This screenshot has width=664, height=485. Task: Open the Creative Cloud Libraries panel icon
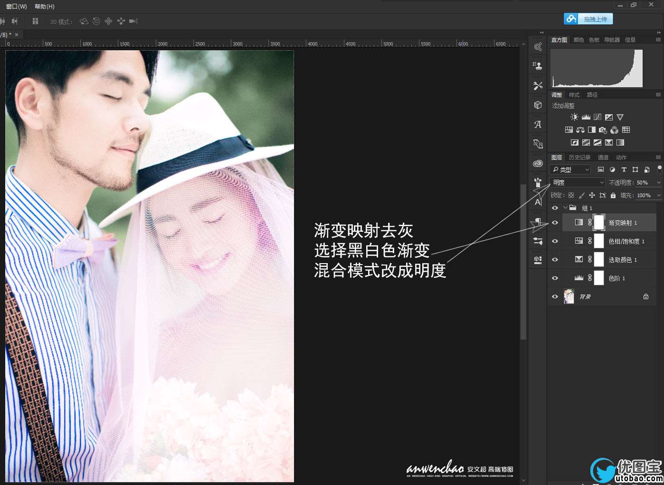(538, 163)
